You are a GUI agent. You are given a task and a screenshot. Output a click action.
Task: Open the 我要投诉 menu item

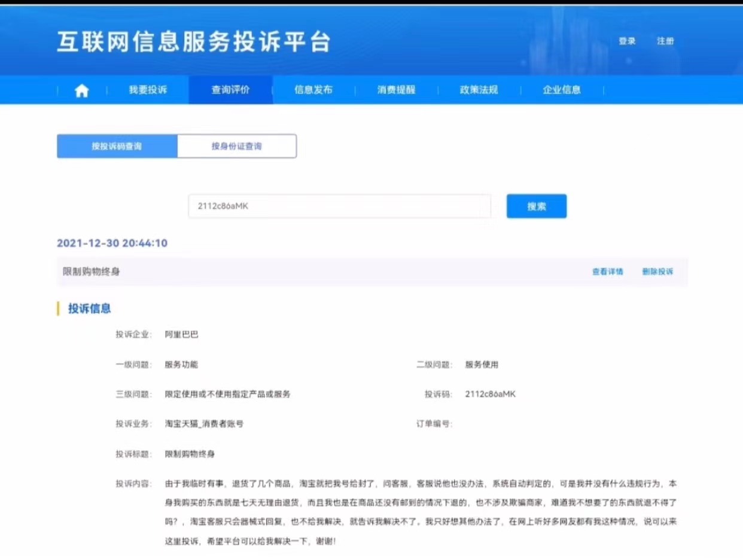pyautogui.click(x=148, y=90)
